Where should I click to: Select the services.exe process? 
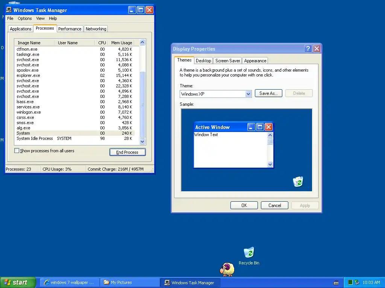pos(74,107)
